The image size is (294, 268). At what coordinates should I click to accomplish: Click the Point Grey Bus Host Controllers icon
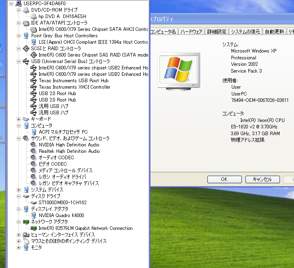click(x=26, y=36)
